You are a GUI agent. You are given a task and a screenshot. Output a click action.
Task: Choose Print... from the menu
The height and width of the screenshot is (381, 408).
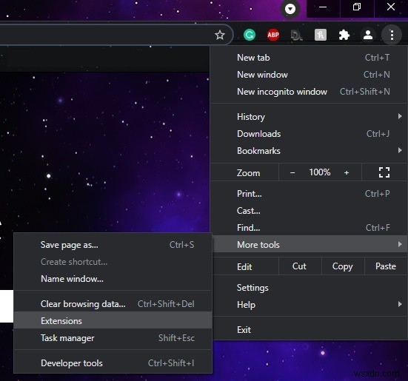309,194
